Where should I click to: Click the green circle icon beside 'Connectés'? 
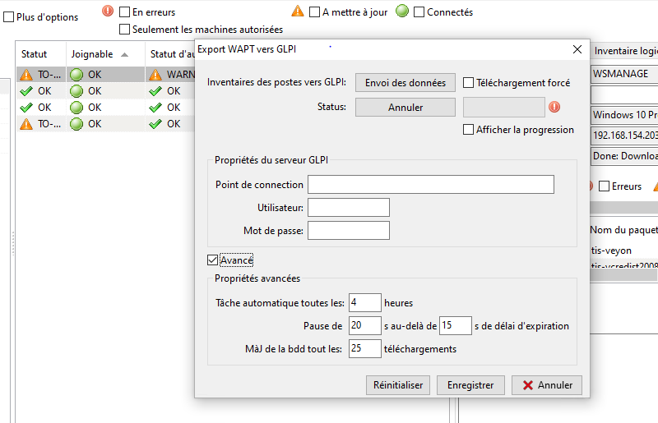point(402,11)
